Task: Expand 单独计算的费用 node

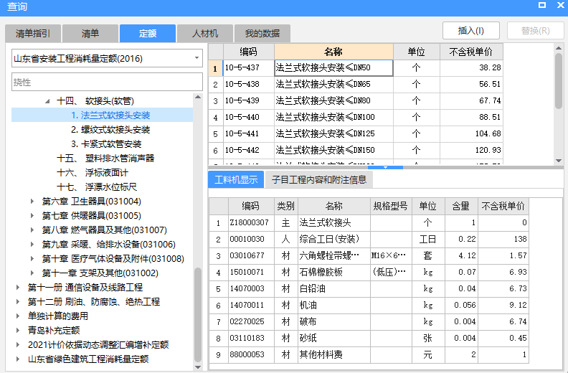Action: 18,316
